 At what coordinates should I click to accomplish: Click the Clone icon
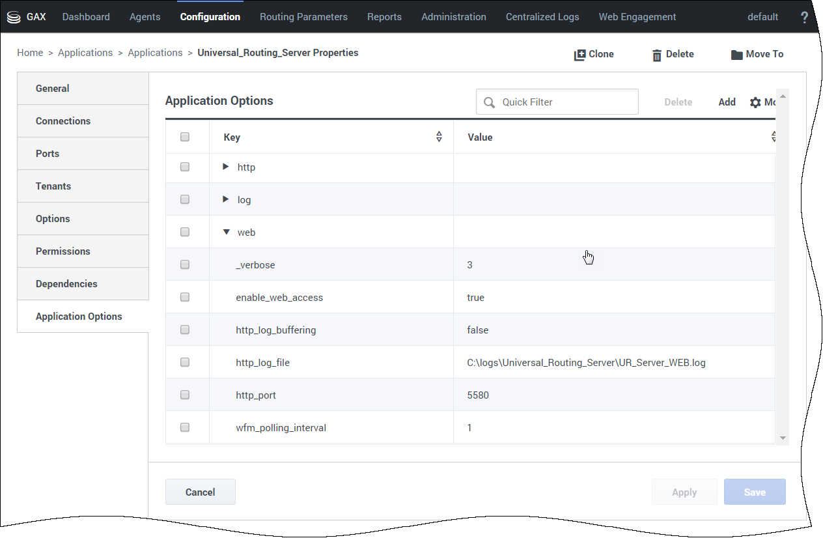tap(579, 55)
